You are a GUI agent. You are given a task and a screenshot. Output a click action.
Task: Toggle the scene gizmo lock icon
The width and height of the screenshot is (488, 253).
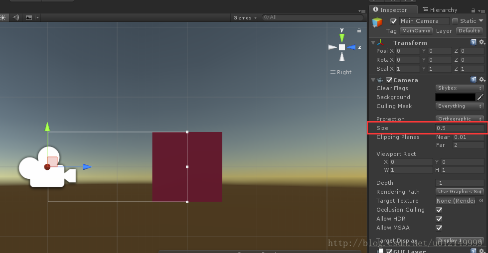coord(359,30)
